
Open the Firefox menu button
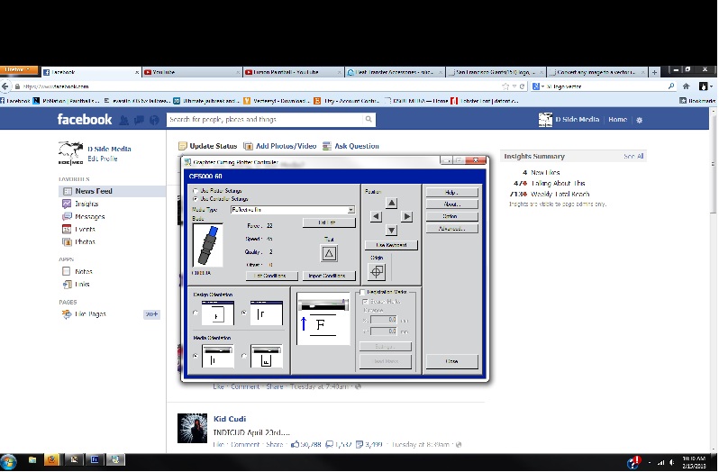tap(18, 69)
